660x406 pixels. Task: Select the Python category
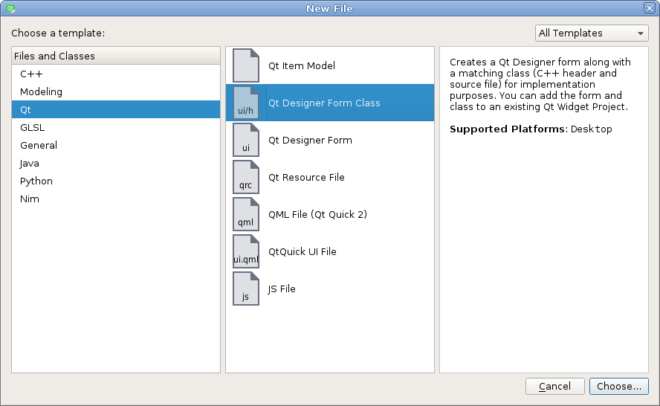[36, 181]
